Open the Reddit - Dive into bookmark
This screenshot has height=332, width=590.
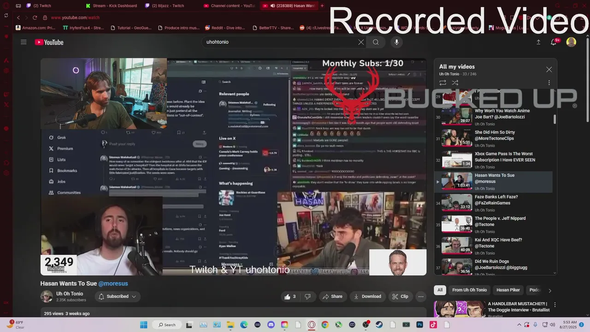coord(225,28)
